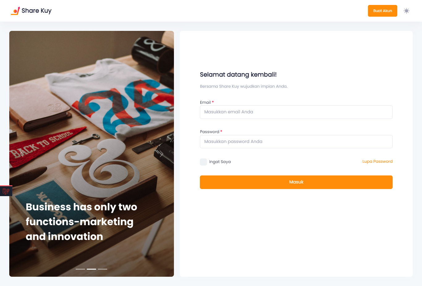Open the Laravel debugbar icon
422x286 pixels.
click(6, 191)
